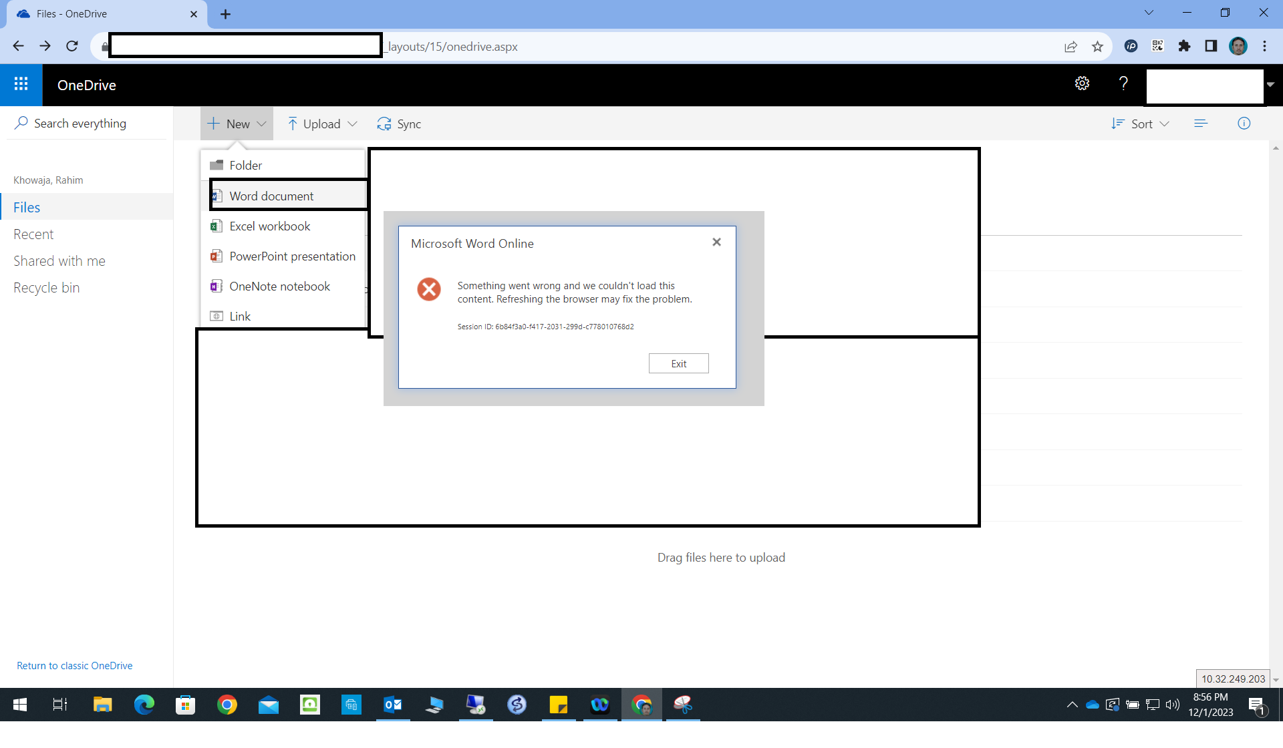Open Recycle bin in sidebar

(x=46, y=288)
